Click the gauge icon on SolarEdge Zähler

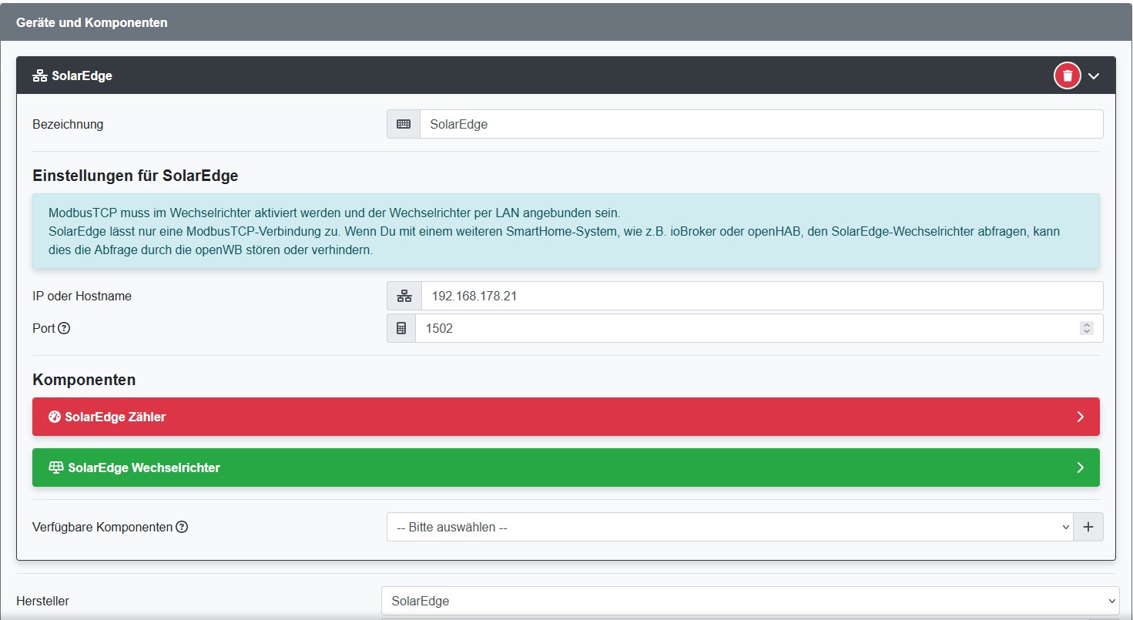(54, 417)
